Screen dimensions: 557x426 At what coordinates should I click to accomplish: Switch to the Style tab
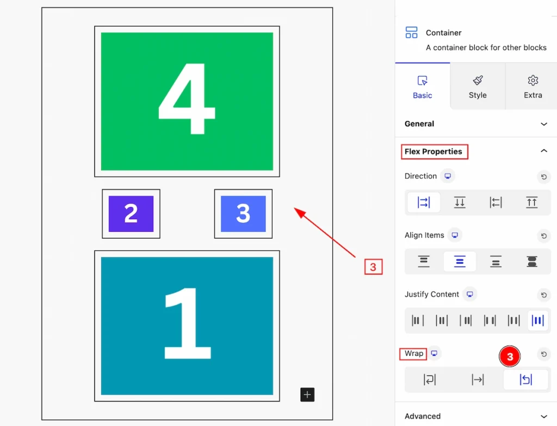click(478, 87)
